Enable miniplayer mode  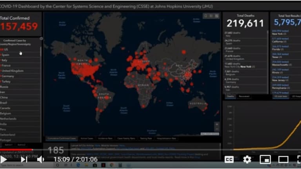click(x=265, y=160)
